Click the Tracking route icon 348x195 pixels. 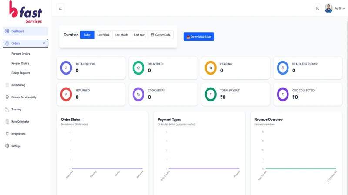7,110
